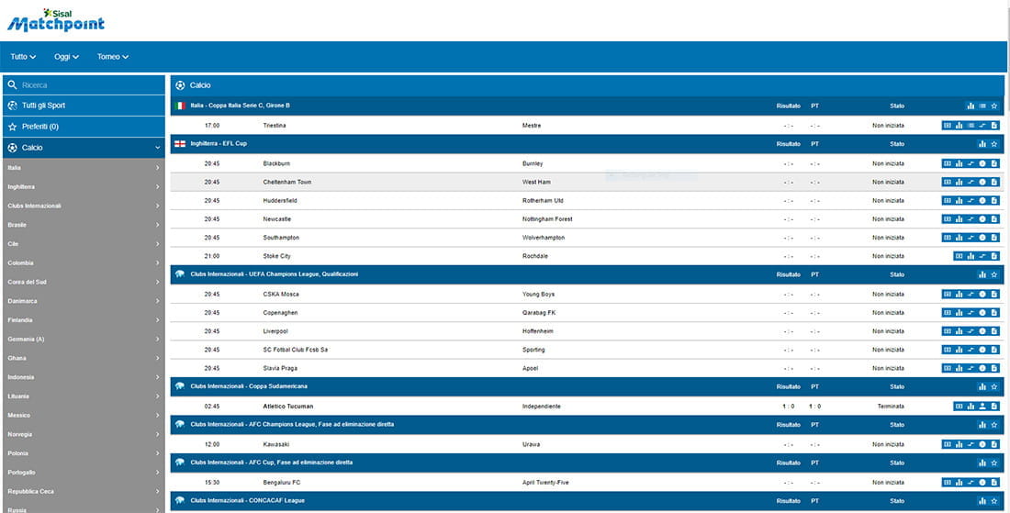The width and height of the screenshot is (1010, 513).
Task: Click the Terminata status text
Action: (891, 407)
